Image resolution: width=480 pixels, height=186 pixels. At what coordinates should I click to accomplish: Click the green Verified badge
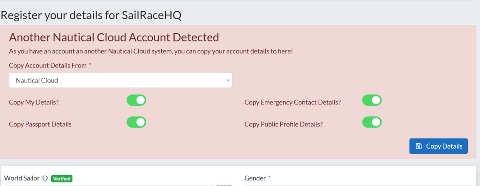61,179
